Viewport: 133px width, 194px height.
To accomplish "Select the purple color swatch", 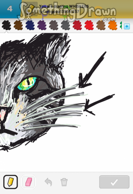I will pyautogui.click(x=42, y=25).
